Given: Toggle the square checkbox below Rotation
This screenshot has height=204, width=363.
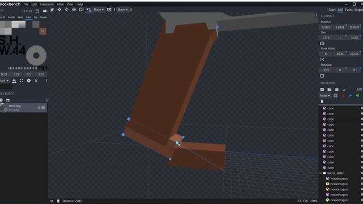Looking at the screenshot, I should point(322,75).
